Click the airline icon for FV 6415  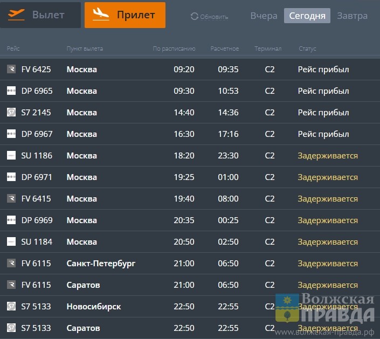click(x=11, y=199)
